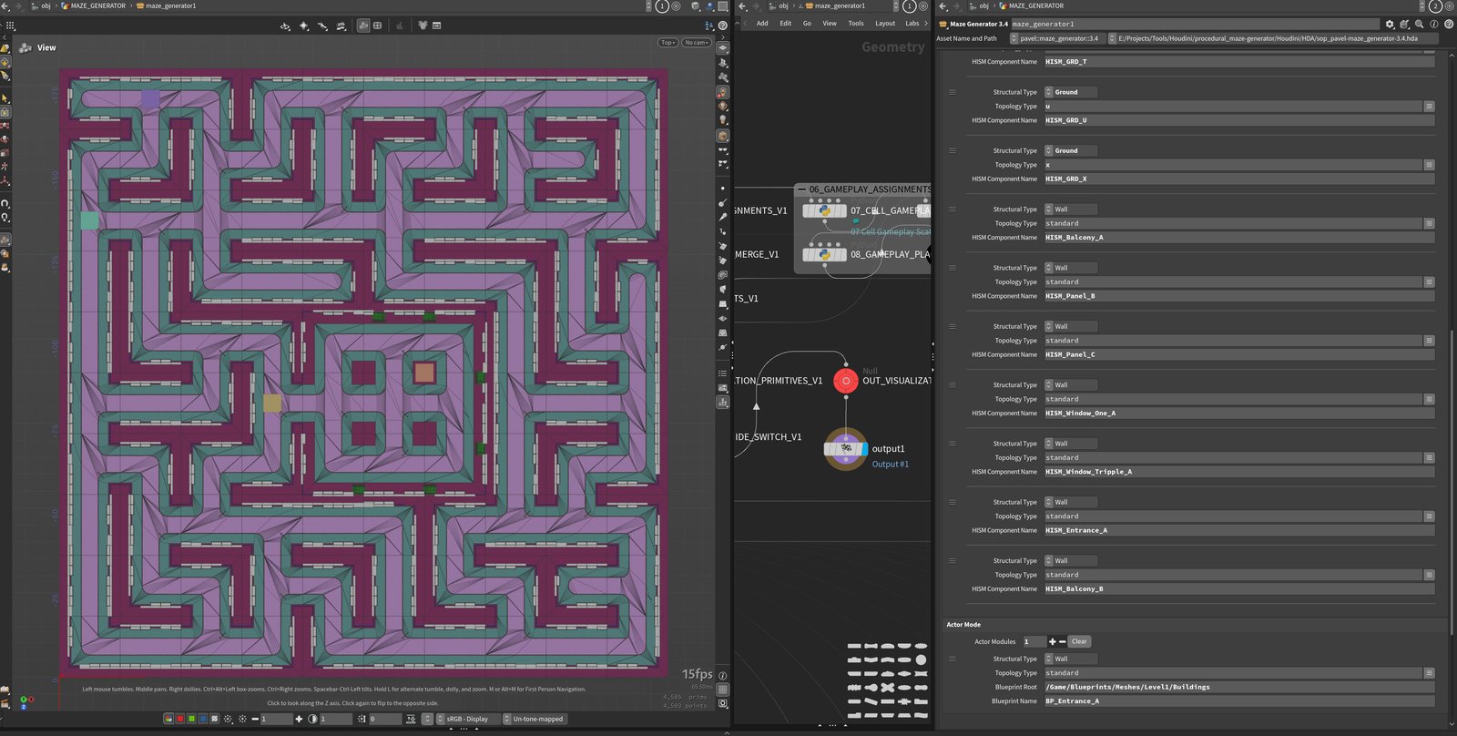Screen dimensions: 1457x736
Task: Select the red OUT_VISUALIZATION null node
Action: coord(846,381)
